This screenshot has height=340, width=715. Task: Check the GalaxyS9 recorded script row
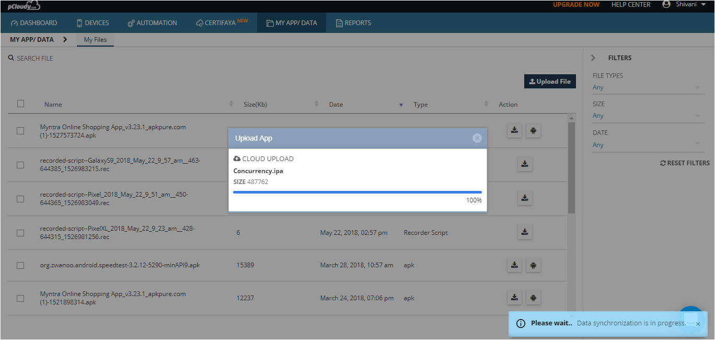20,165
